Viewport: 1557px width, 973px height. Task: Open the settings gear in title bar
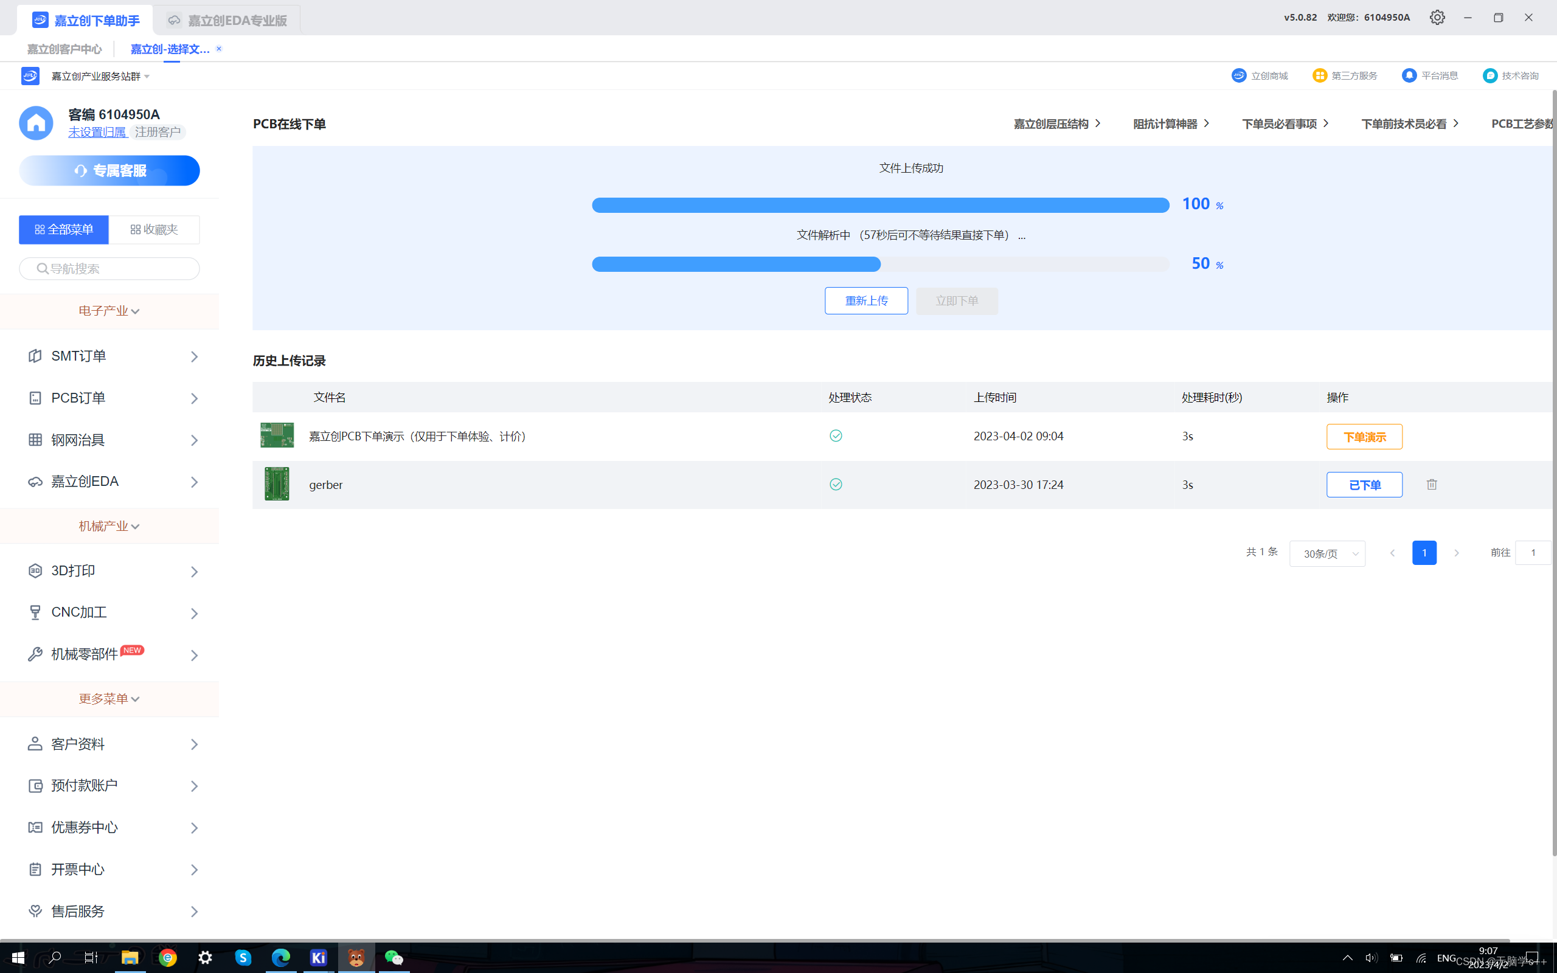point(1437,18)
